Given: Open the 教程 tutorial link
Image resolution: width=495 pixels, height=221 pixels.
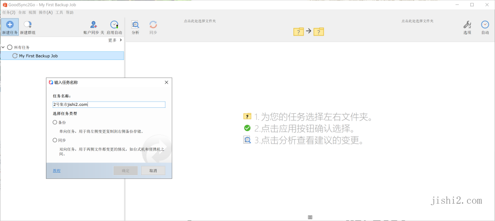Looking at the screenshot, I should tap(57, 171).
